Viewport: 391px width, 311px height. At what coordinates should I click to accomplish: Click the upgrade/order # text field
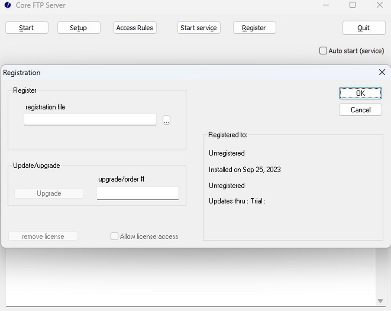pos(138,193)
